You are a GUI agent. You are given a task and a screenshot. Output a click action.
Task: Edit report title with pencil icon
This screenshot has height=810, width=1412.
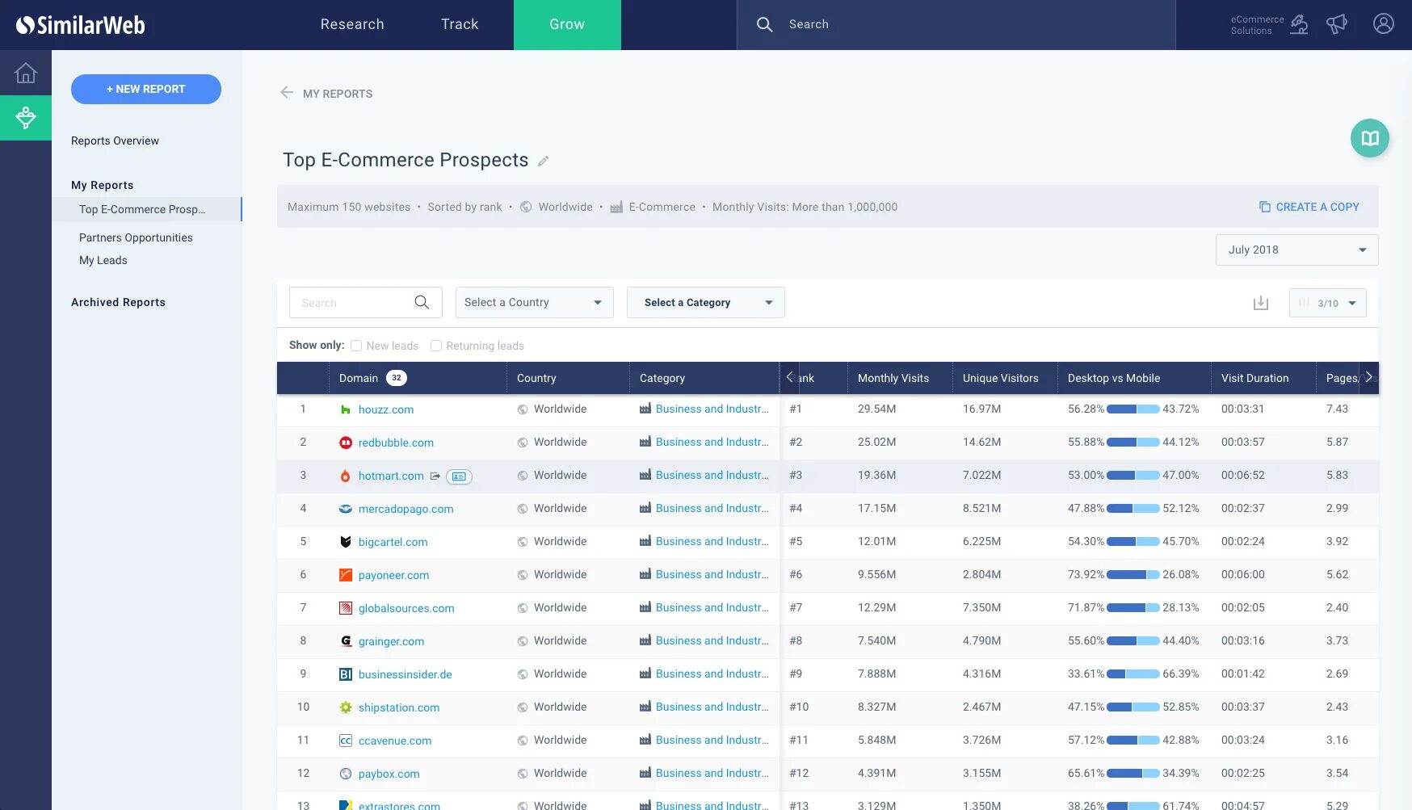point(544,161)
